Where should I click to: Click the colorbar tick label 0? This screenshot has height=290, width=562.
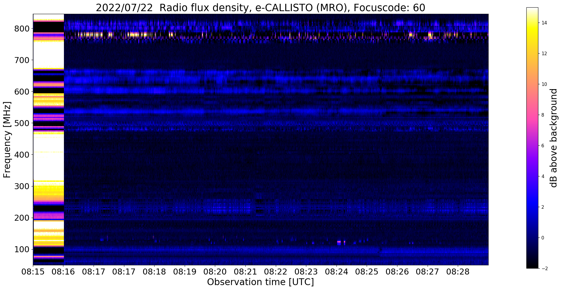point(543,238)
